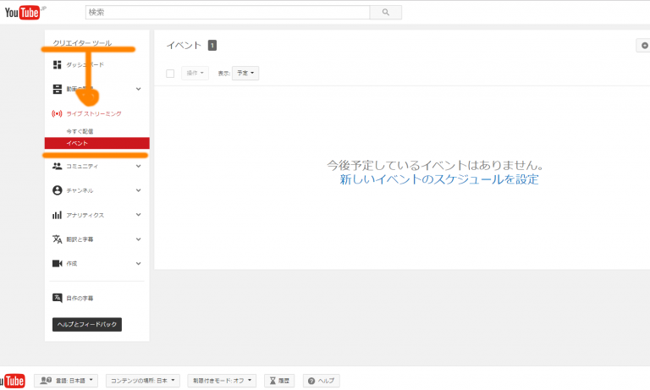Click the YouTube logo in the header
The height and width of the screenshot is (390, 650).
(24, 12)
